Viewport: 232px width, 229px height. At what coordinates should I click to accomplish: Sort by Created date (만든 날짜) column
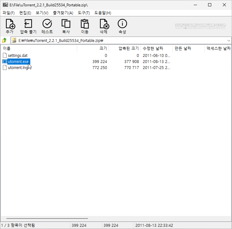click(189, 48)
